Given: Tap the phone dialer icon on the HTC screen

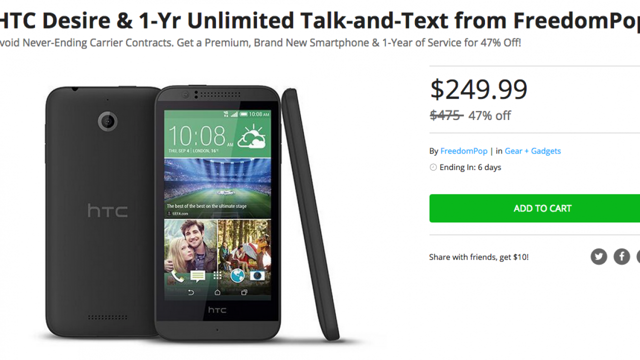Looking at the screenshot, I should click(177, 276).
